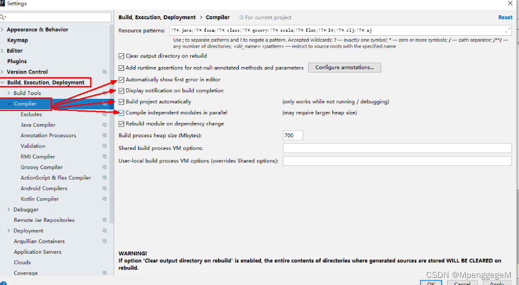Click Build, Execution, Deployment breadcrumb
Screen dimensions: 519x285
(157, 17)
